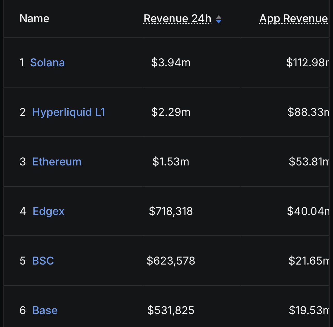The height and width of the screenshot is (327, 333).
Task: Select the BSC chain link
Action: [x=43, y=261]
